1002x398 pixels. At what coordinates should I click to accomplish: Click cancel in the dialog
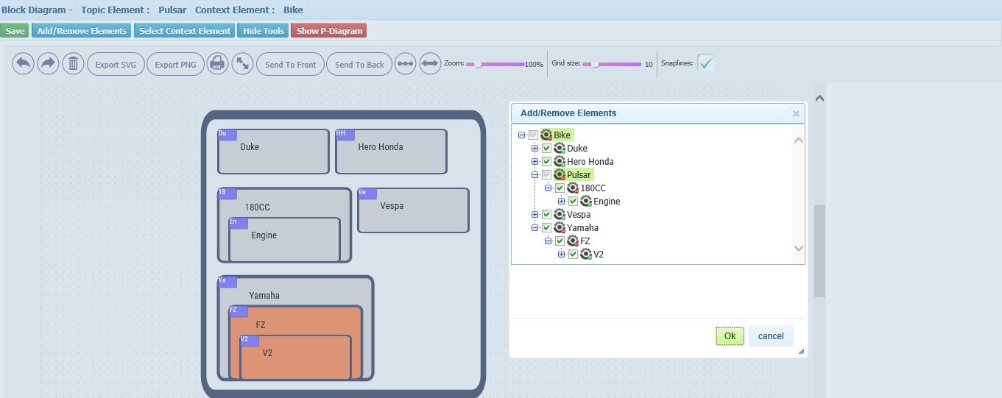(x=771, y=336)
